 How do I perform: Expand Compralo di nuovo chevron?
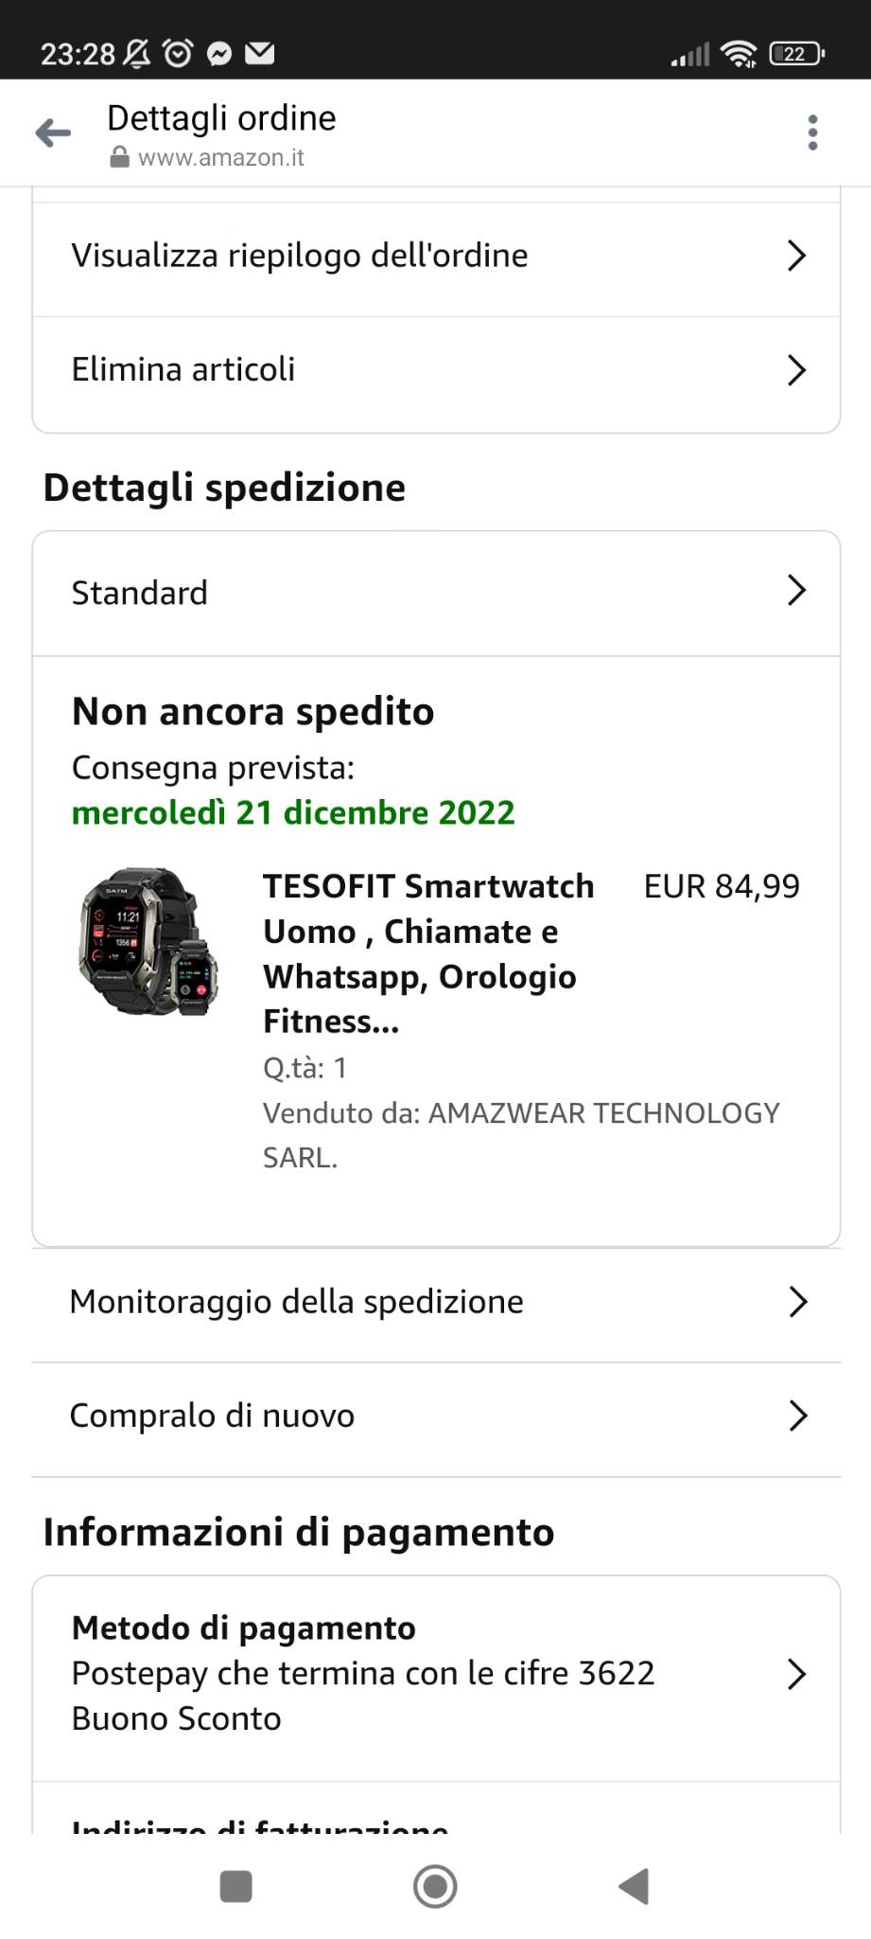[x=797, y=1415]
